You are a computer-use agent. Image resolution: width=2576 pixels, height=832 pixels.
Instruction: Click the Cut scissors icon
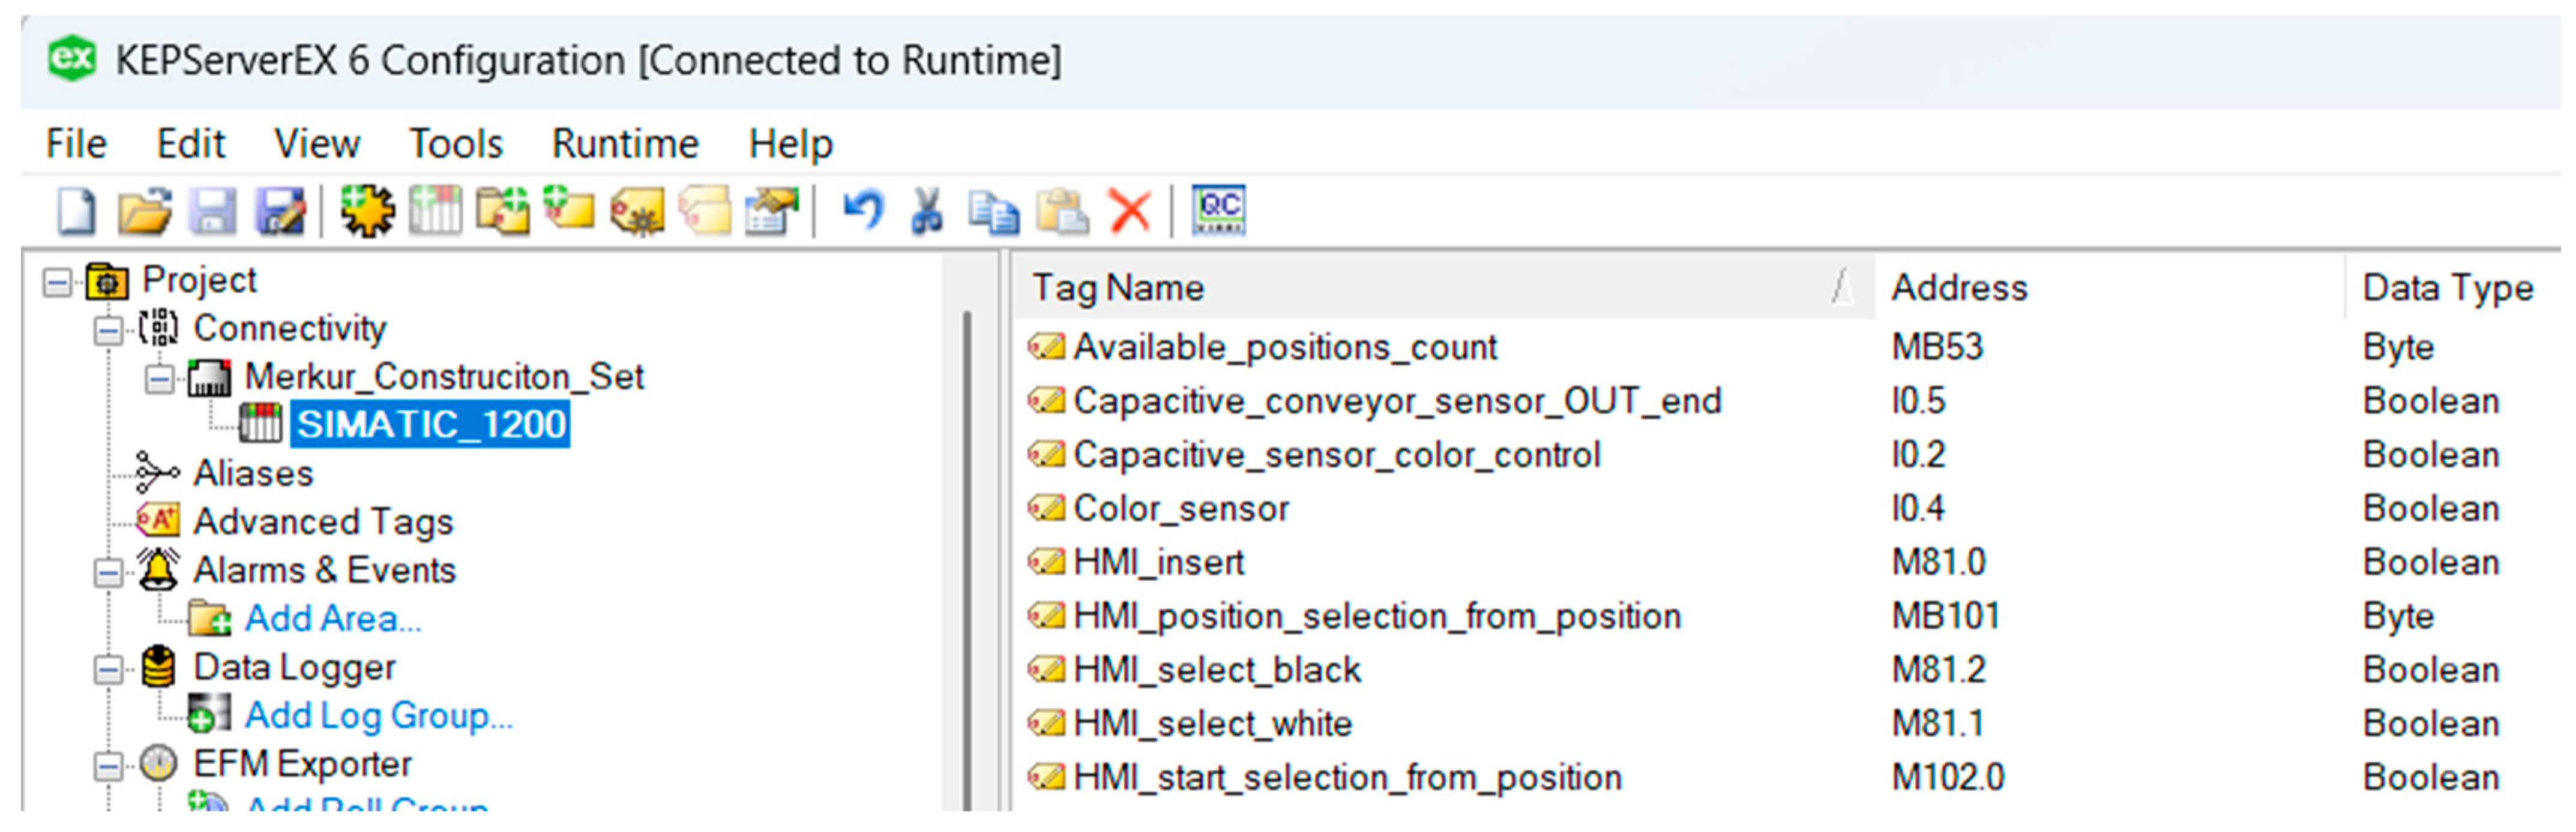(x=927, y=211)
